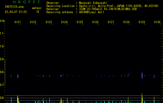Click the HROFFT title text
This screenshot has width=163, height=103.
pos(26,2)
